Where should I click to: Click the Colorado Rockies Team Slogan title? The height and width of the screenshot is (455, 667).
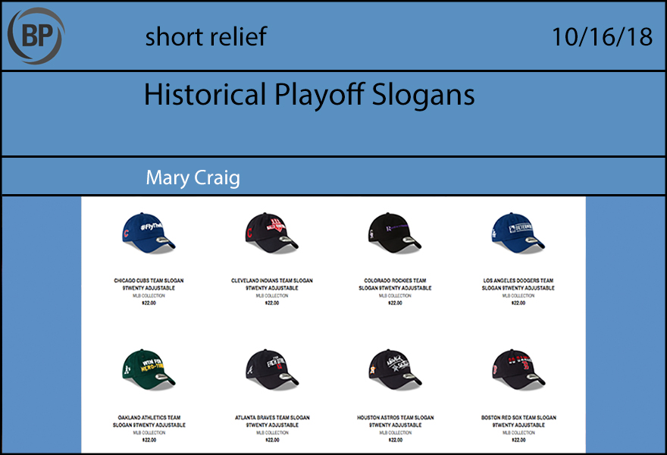394,284
